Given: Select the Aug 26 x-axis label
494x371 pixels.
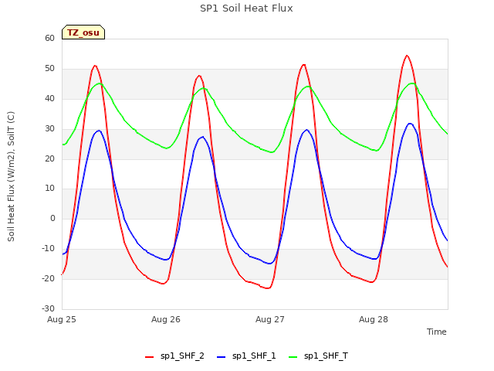Looking at the screenshot, I should tap(166, 319).
